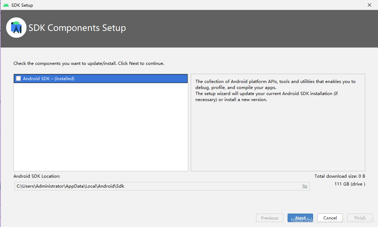Screen dimensions: 378x227
Task: Close the SDK Setup window
Action: tap(369, 5)
